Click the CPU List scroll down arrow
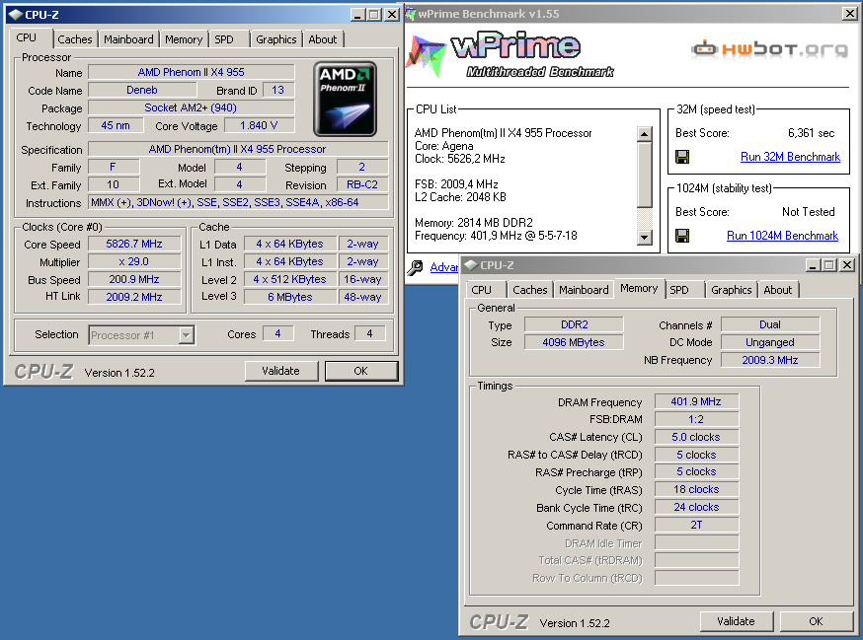This screenshot has height=640, width=863. tap(645, 238)
